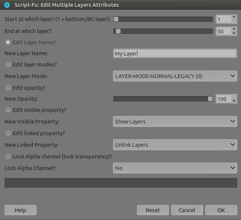Screen dimensions: 241x220
Task: Click the End at which layer slider
Action: (163, 32)
